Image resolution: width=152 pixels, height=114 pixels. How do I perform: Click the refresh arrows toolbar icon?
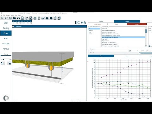[x=6, y=18]
